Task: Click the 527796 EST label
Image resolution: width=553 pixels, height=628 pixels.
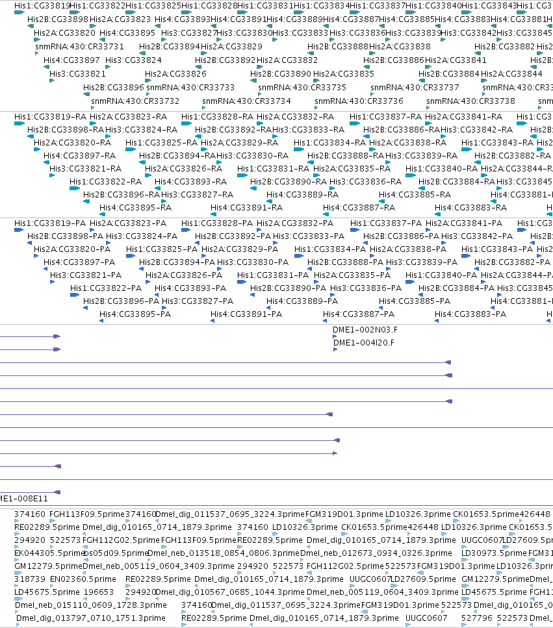Action: point(477,618)
